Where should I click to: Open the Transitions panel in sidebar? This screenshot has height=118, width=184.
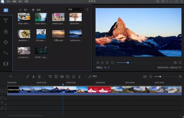[6, 53]
